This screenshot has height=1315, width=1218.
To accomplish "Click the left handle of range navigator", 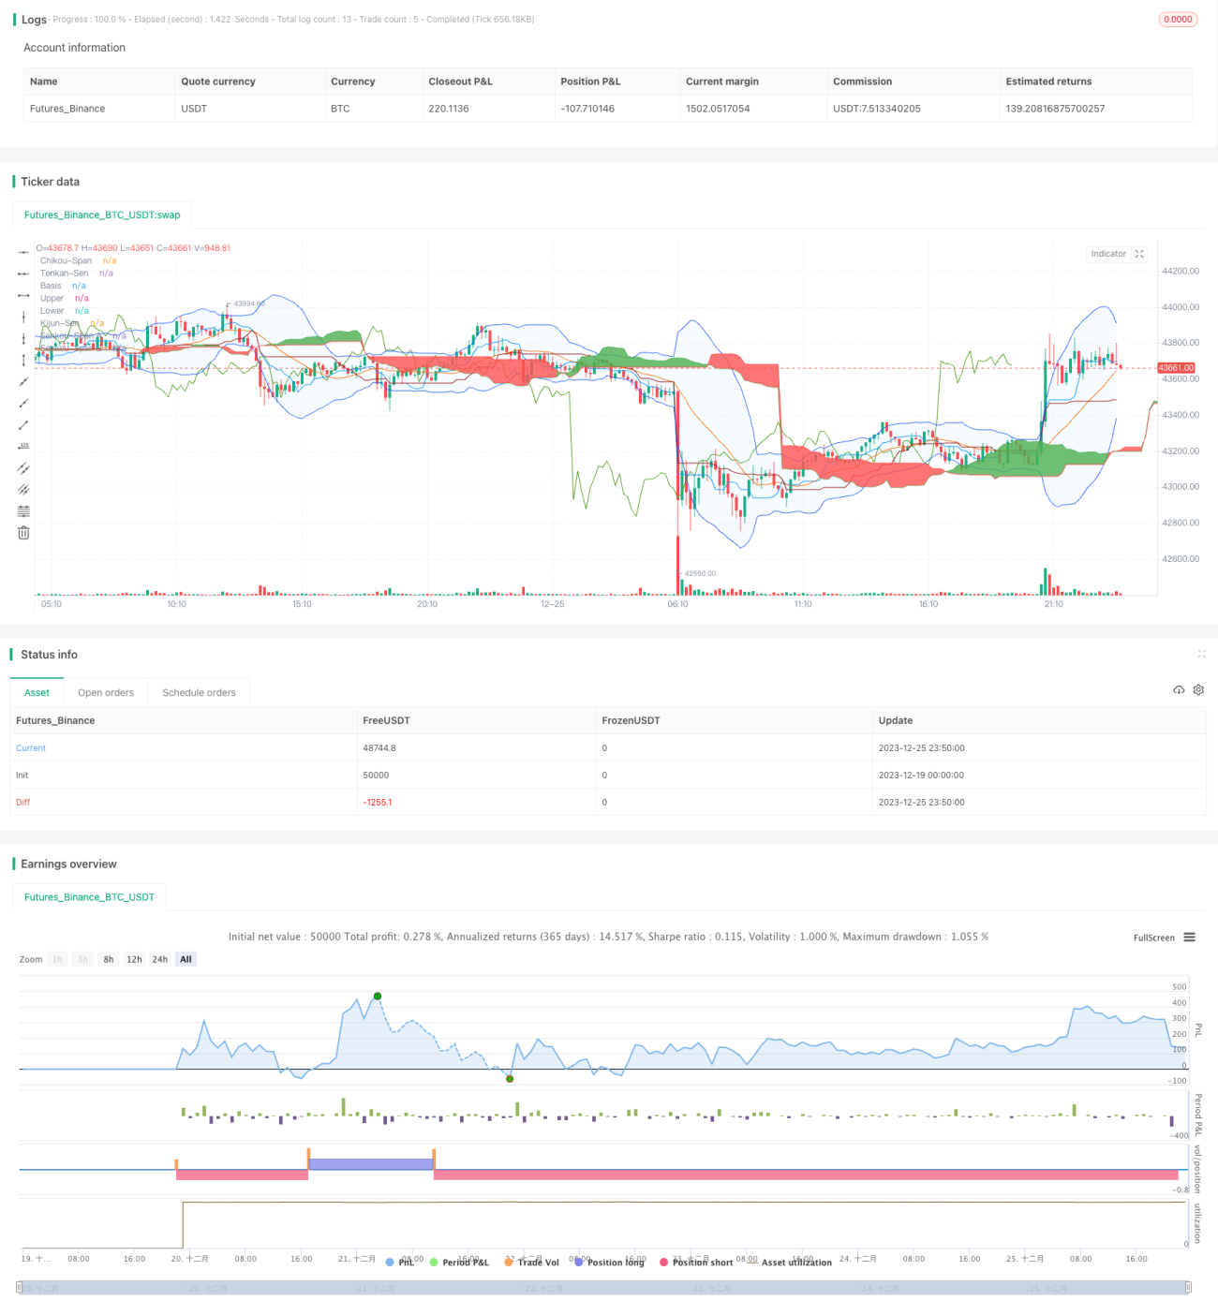I will point(19,1288).
